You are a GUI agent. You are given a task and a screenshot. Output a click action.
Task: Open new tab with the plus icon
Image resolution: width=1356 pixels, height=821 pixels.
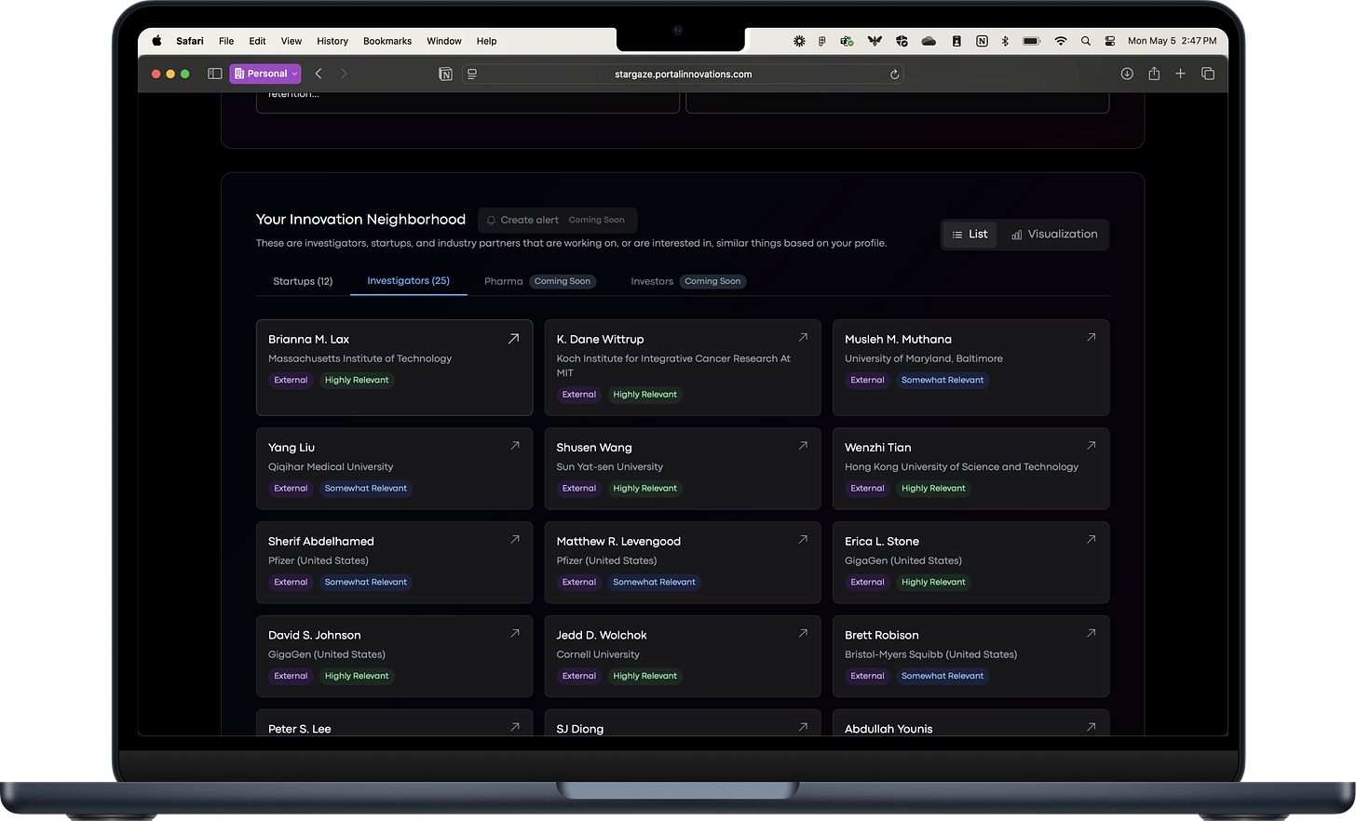[x=1180, y=74]
